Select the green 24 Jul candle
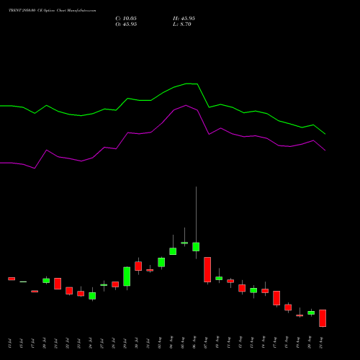The height and width of the screenshot is (360, 360). (92, 296)
